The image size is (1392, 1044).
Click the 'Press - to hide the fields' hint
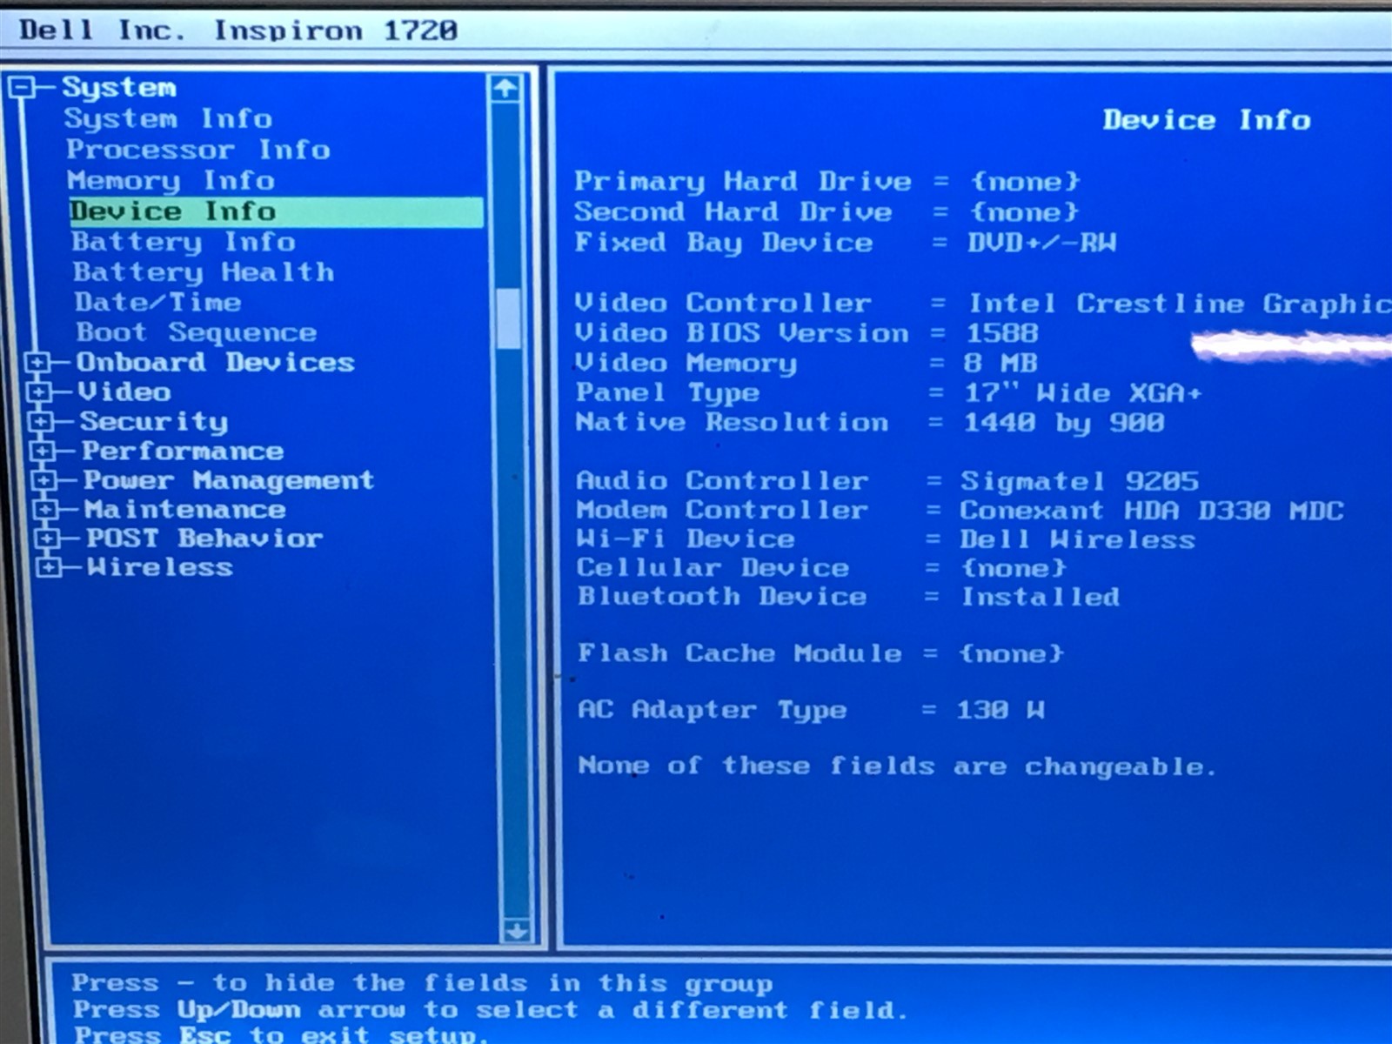pyautogui.click(x=422, y=983)
